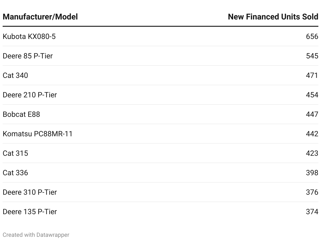Select the Cat 336 row label
321x241 pixels.
pos(15,173)
